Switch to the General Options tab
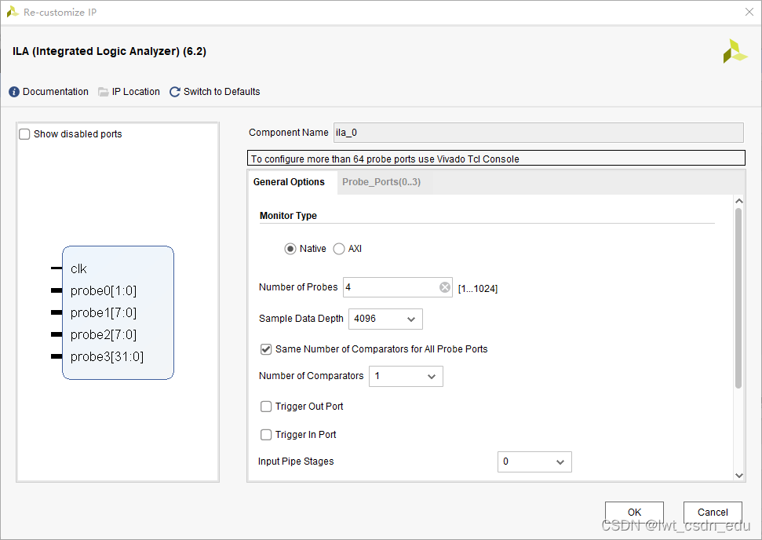762x540 pixels. coord(289,182)
